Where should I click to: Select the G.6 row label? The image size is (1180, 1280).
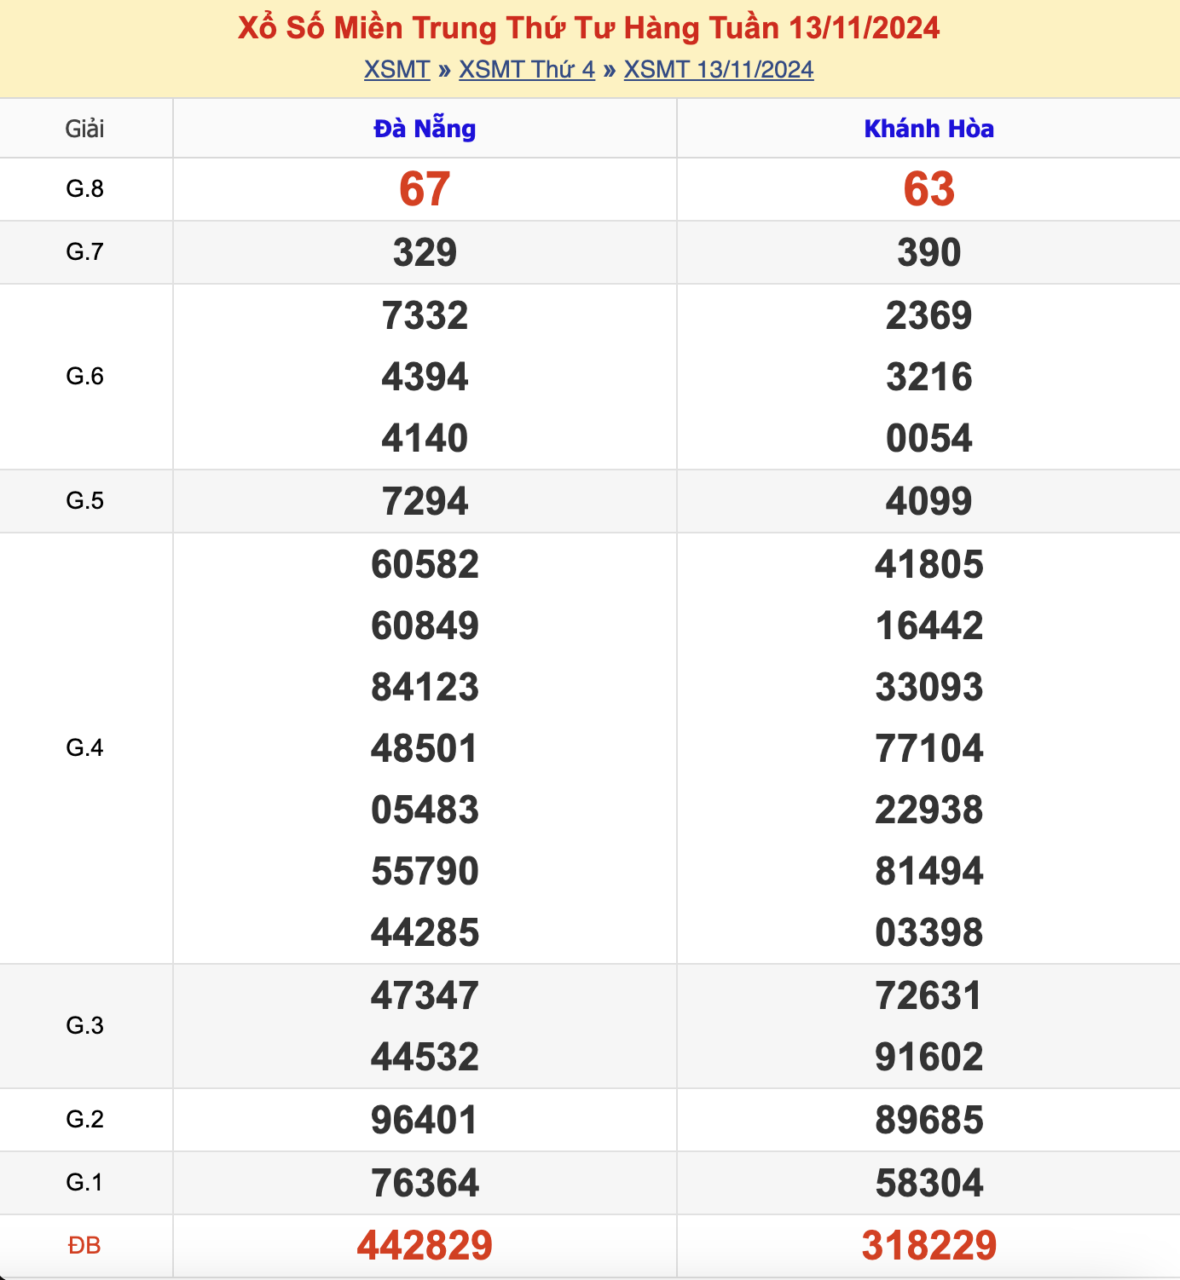[x=85, y=376]
